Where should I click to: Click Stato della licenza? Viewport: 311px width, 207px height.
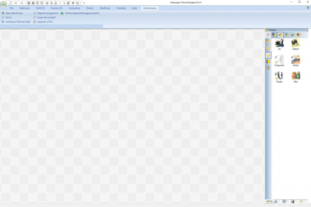pos(12,13)
